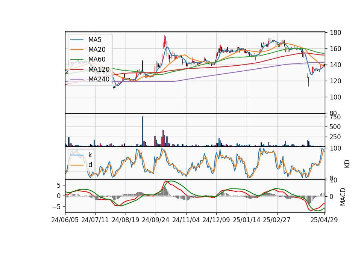Click the d legend label in KD panel
This screenshot has height=259, width=361.
(x=90, y=165)
